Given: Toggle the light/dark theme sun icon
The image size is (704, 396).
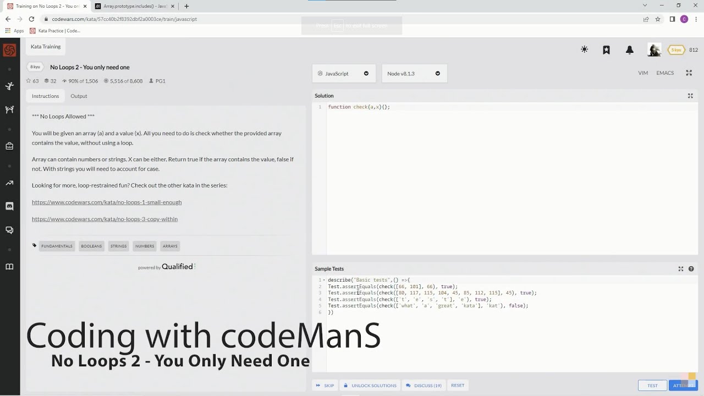Looking at the screenshot, I should 584,50.
